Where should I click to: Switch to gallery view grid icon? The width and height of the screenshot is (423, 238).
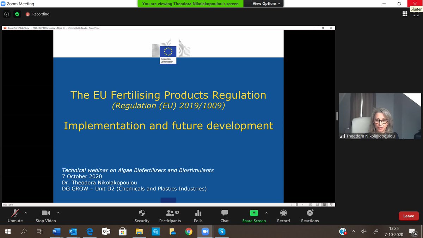[405, 14]
